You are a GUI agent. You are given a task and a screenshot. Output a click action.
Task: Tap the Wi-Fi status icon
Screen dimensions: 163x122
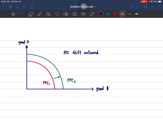pyautogui.click(x=151, y=2)
